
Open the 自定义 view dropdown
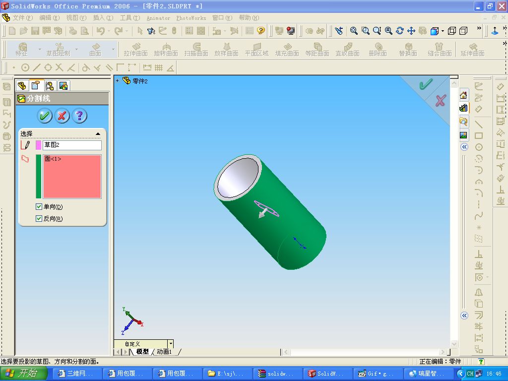[x=171, y=343]
